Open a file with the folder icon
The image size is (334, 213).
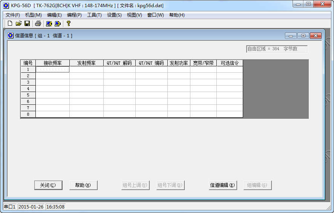[18, 23]
